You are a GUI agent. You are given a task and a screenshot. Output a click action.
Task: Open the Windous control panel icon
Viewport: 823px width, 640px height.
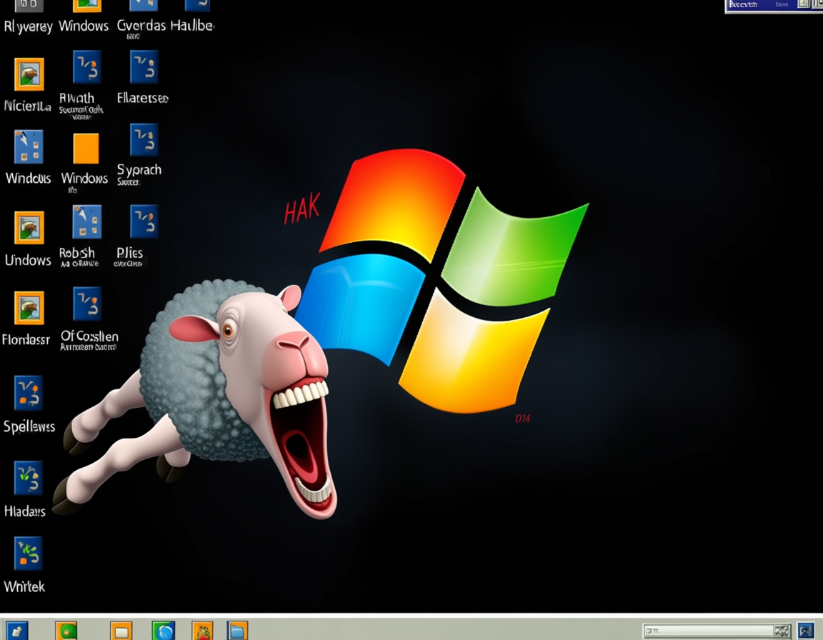29,146
